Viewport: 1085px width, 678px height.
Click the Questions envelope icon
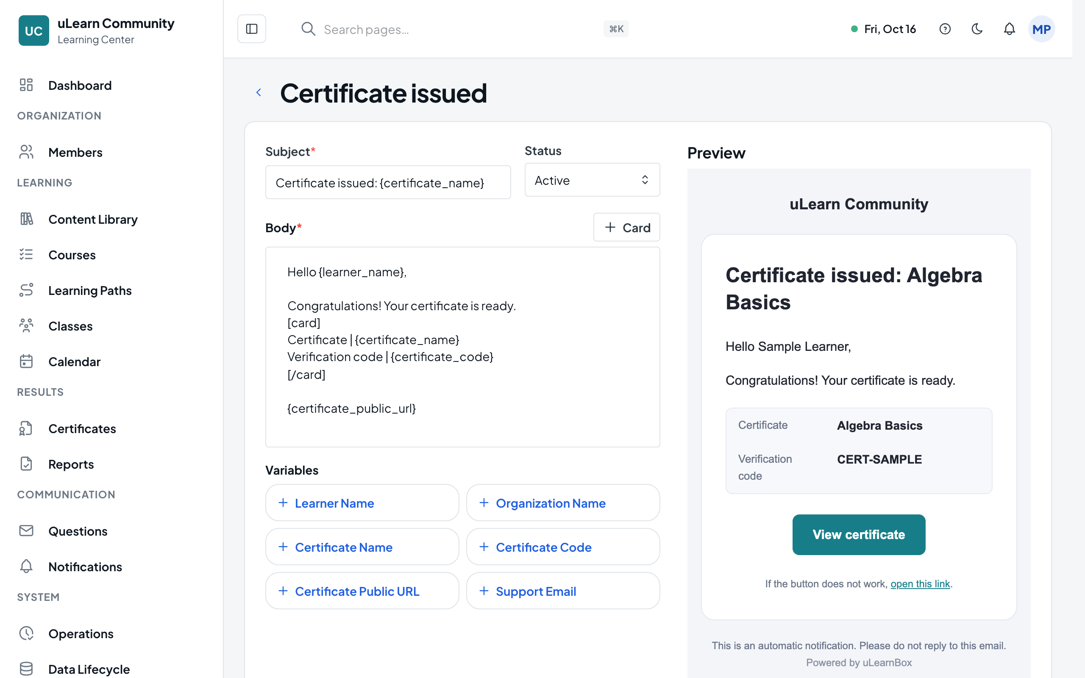coord(26,531)
